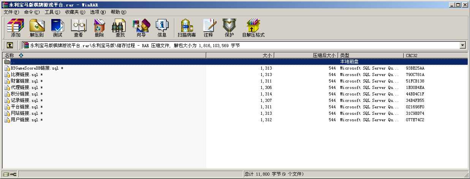The height and width of the screenshot is (179, 470).
Task: Sort by 压缩后大小 column header
Action: [306, 55]
